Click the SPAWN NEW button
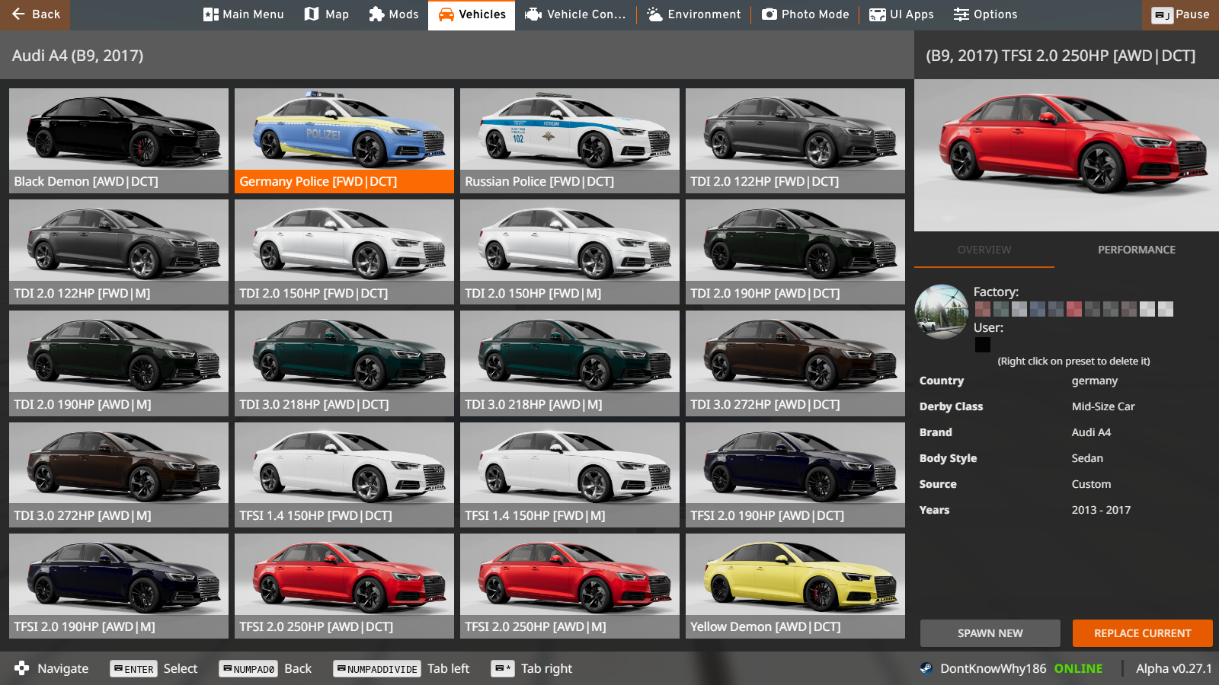 (x=990, y=633)
